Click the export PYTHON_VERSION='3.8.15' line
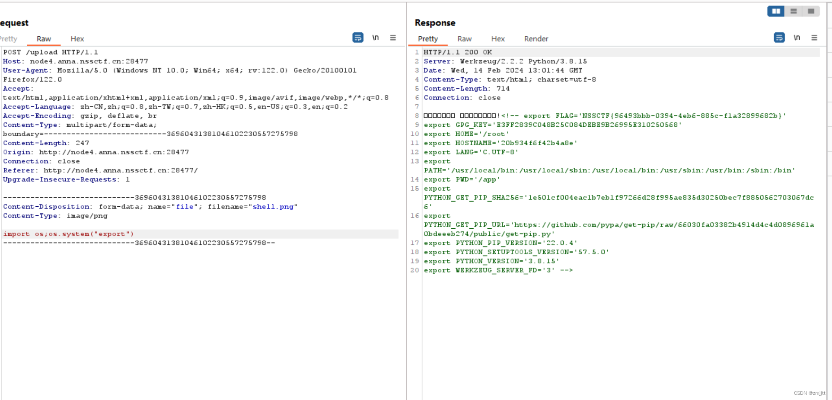This screenshot has width=832, height=400. tap(491, 261)
